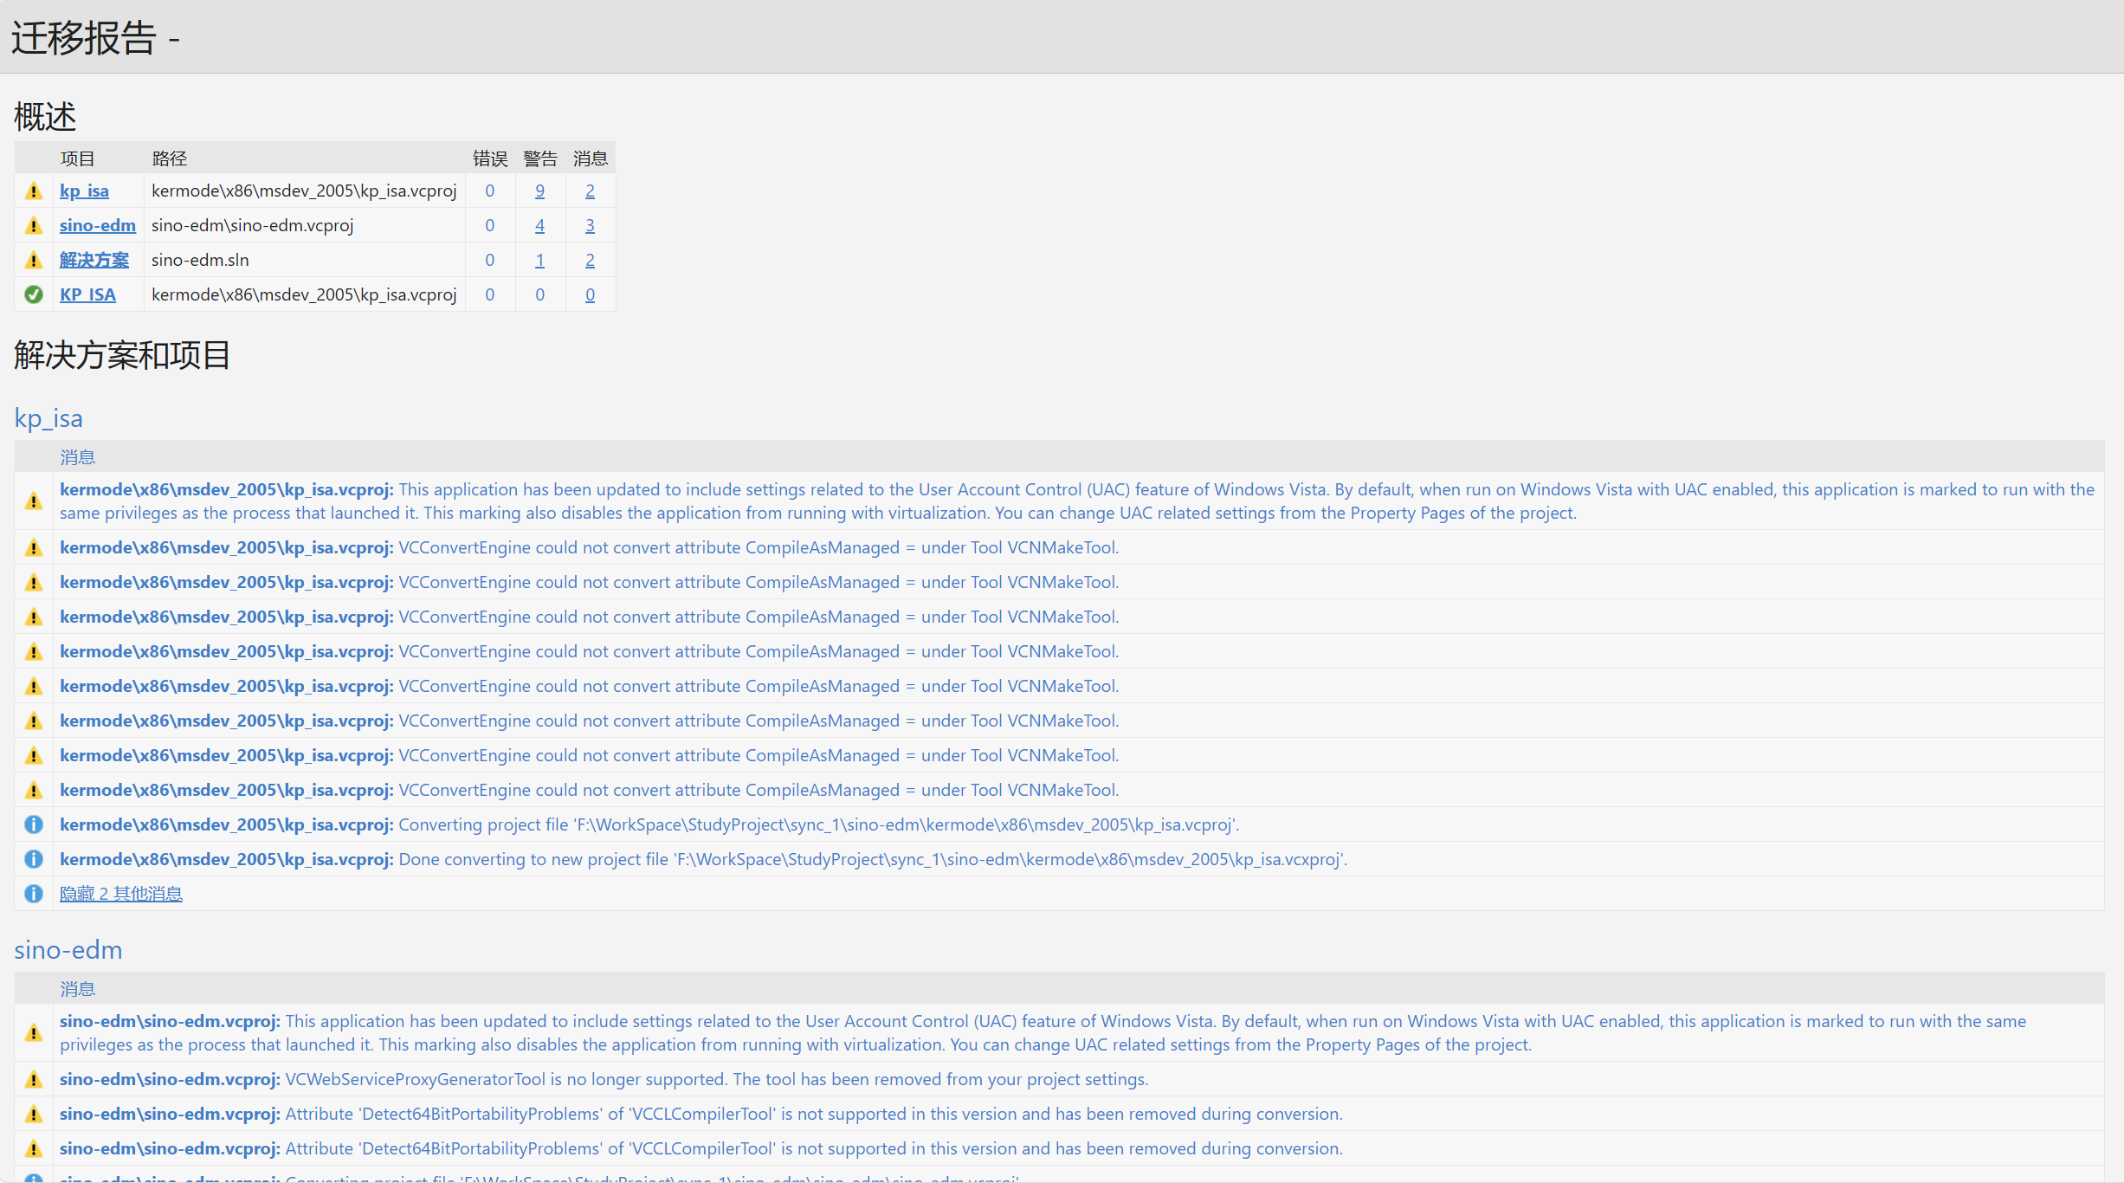Screen dimensions: 2124x1183
Task: Click the info icon beside 'Done converting' message
Action: click(x=34, y=859)
